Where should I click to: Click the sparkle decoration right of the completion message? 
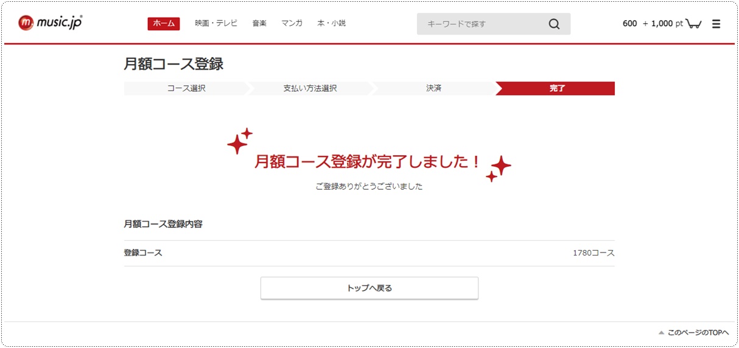[499, 168]
